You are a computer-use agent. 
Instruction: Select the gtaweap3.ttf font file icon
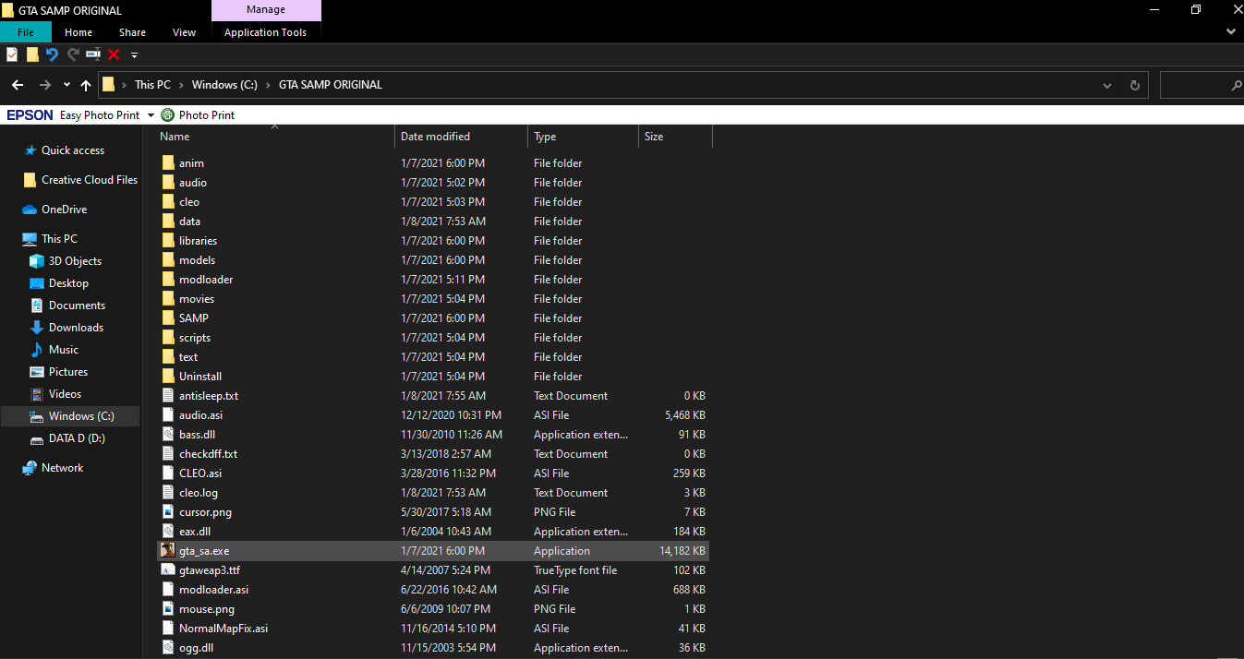168,570
